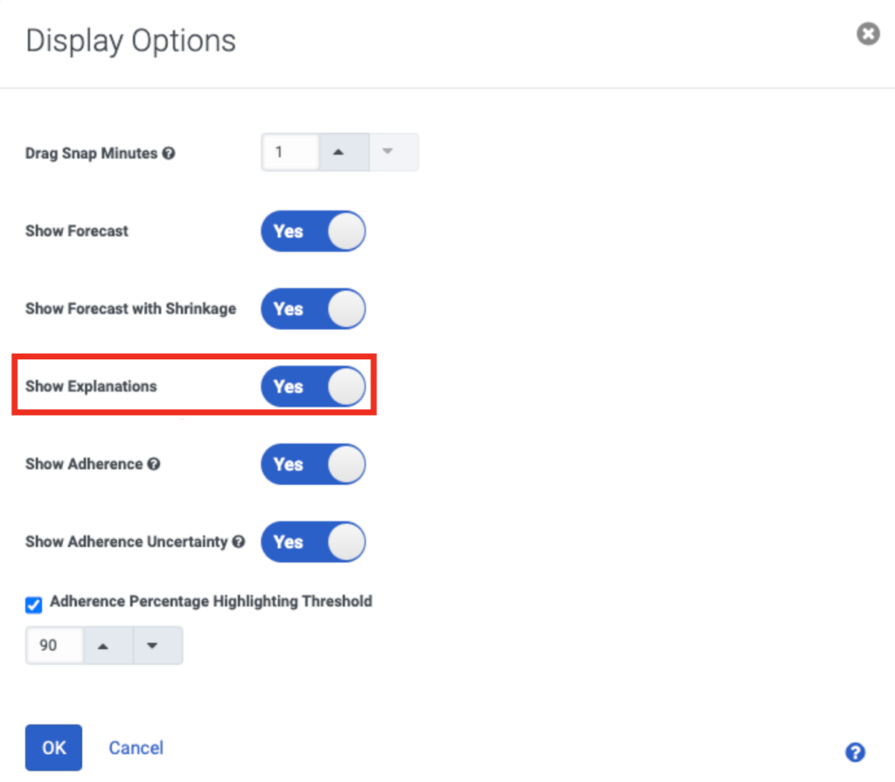895x782 pixels.
Task: Turn off Show Forecast with Shrinkage
Action: click(x=313, y=308)
